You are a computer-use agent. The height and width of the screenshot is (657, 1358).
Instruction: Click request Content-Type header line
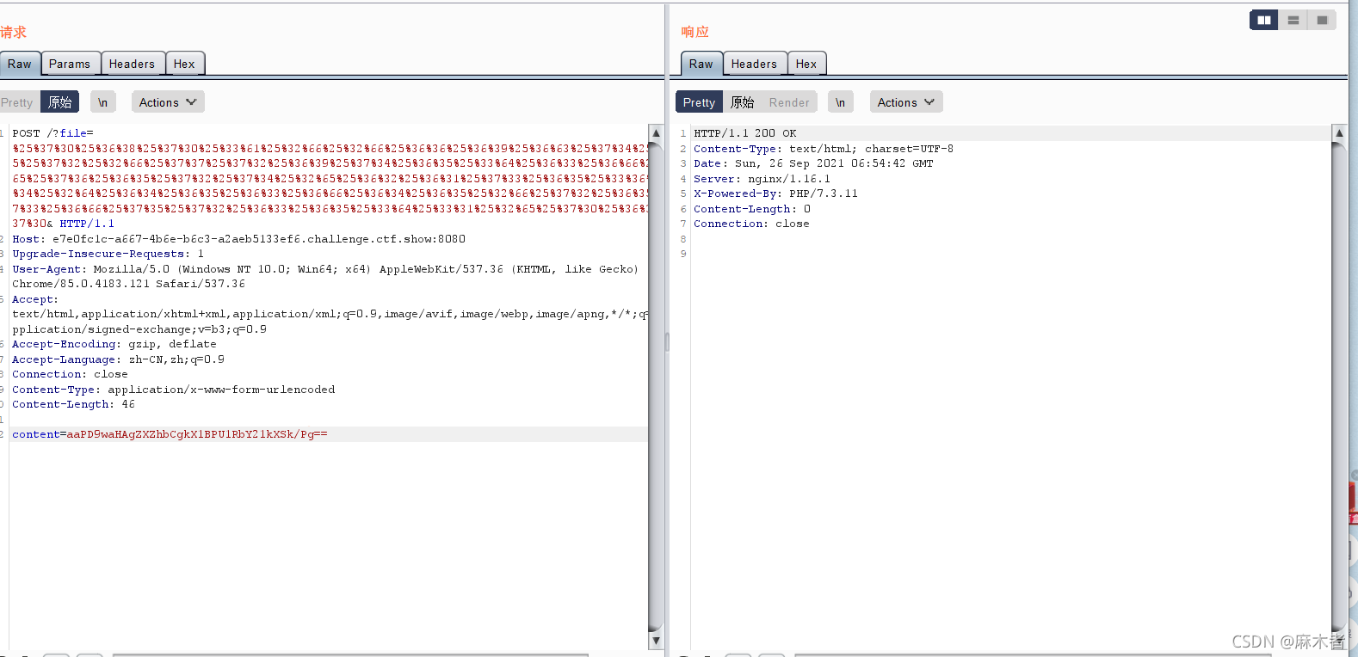173,390
